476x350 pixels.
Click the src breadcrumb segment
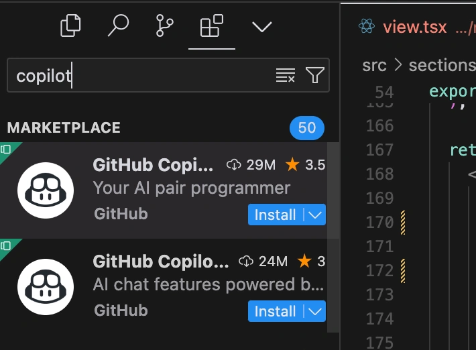374,65
